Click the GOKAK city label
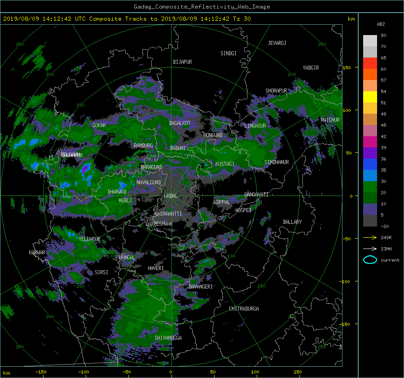The height and width of the screenshot is (378, 404). pyautogui.click(x=100, y=125)
